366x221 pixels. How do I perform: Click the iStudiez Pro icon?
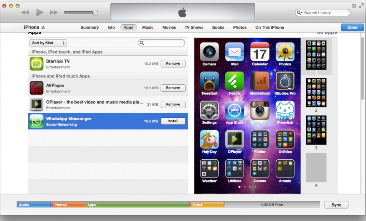[x=285, y=81]
